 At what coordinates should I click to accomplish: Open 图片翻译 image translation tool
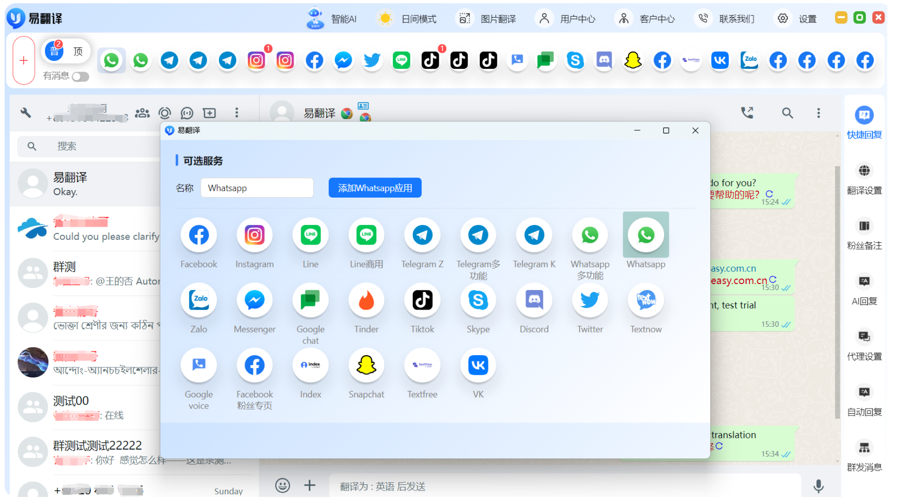[486, 18]
